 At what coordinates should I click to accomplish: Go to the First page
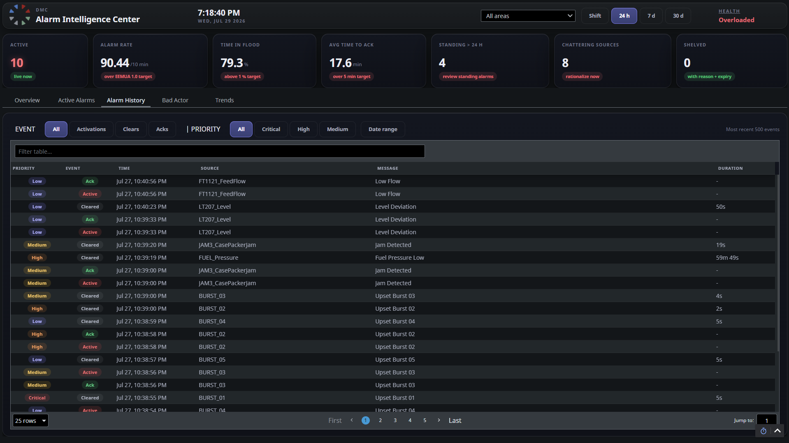click(335, 420)
